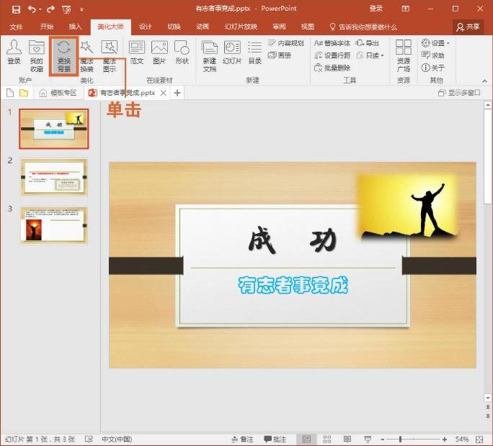Collapse the ribbon with chevron arrow

(x=484, y=81)
